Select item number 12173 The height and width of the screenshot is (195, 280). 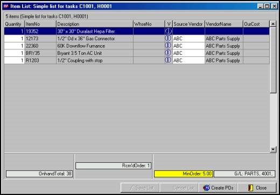tap(32, 39)
